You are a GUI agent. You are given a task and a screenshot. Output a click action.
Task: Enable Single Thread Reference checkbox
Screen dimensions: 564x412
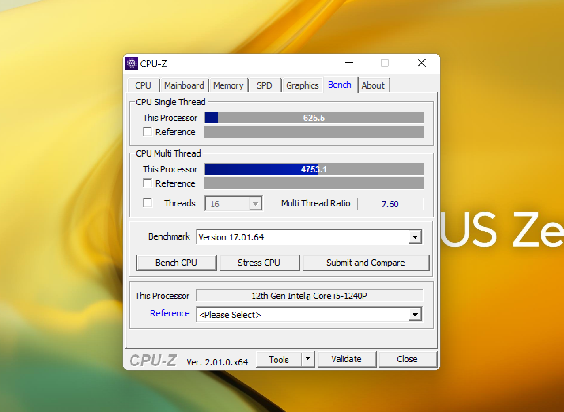point(148,132)
